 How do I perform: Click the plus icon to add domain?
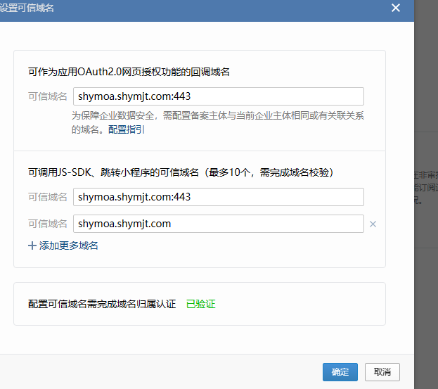32,245
